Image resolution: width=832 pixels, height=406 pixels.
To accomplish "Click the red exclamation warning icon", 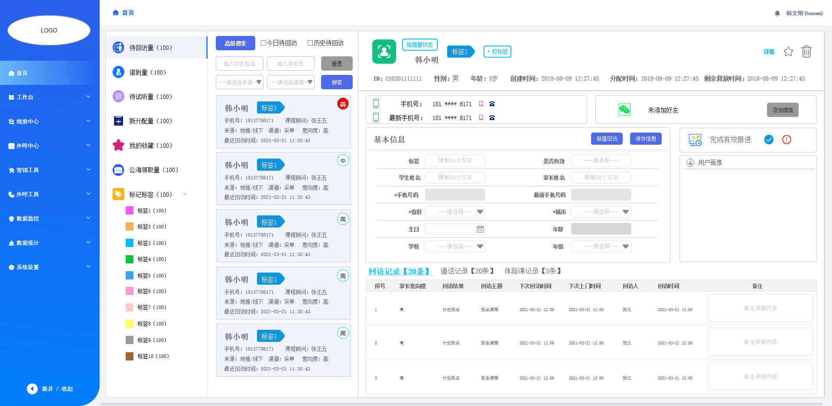I will point(786,140).
